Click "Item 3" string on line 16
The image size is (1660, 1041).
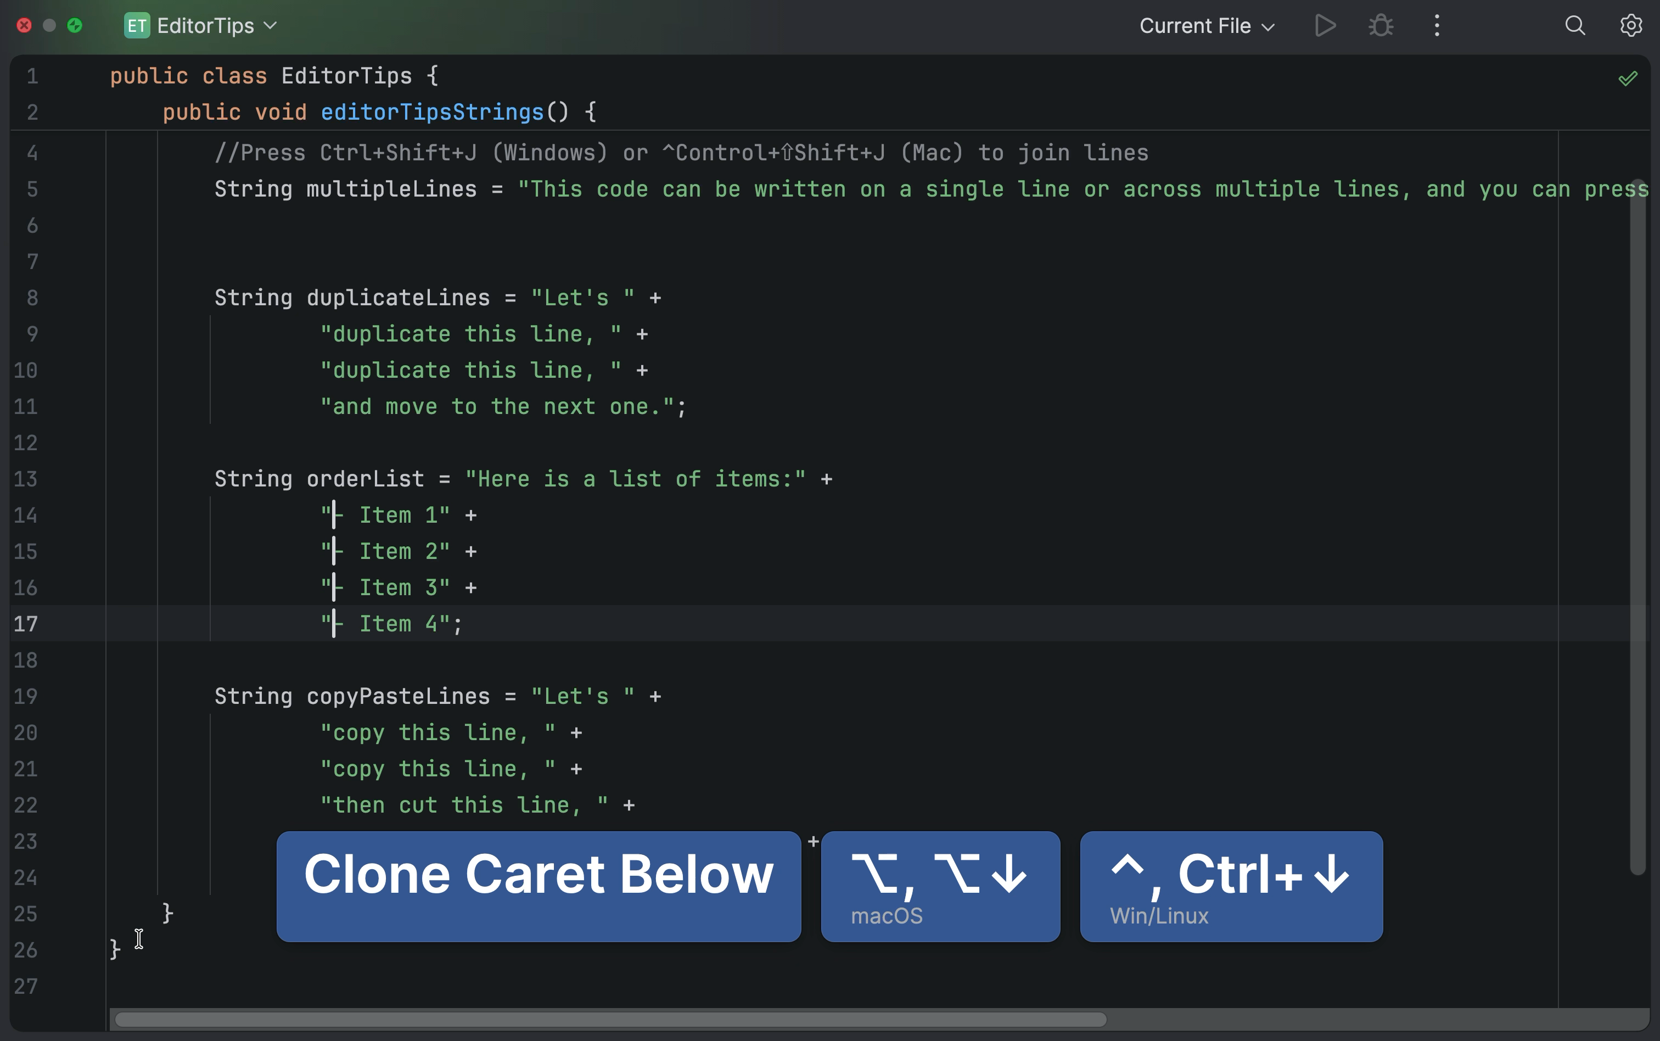coord(385,588)
